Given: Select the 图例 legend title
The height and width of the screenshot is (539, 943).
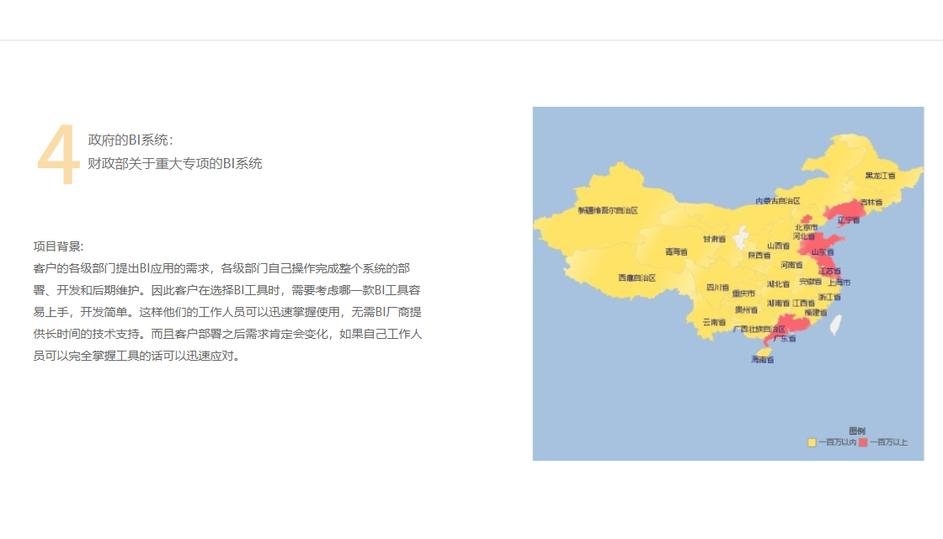Looking at the screenshot, I should point(857,430).
